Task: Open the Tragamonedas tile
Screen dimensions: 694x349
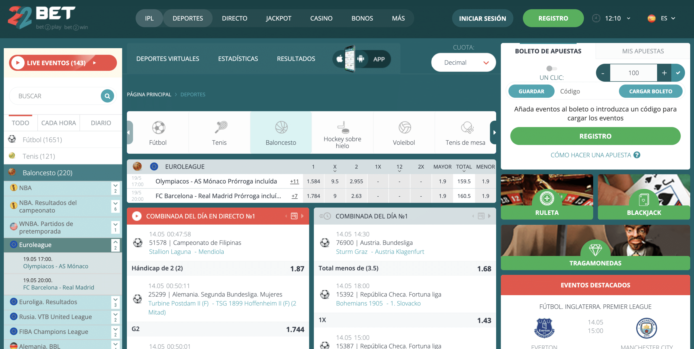Action: [x=595, y=247]
